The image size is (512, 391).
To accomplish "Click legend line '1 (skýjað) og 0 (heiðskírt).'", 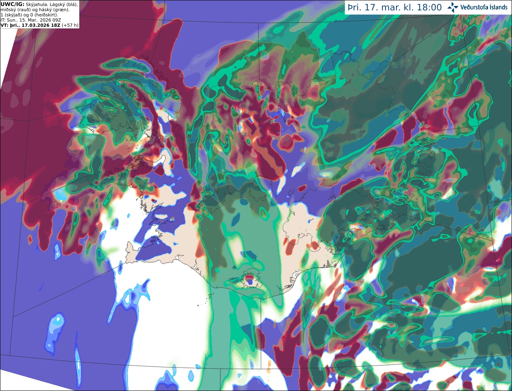I will [x=29, y=15].
